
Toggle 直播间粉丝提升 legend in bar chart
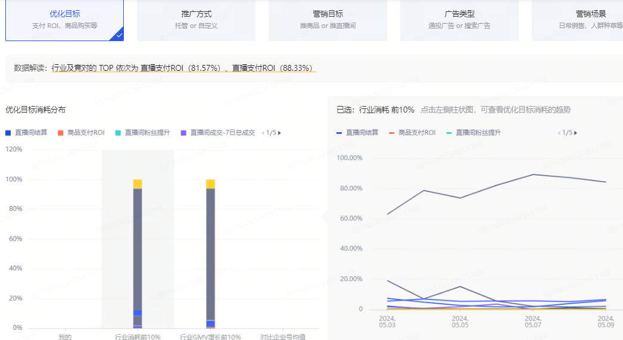tap(142, 133)
